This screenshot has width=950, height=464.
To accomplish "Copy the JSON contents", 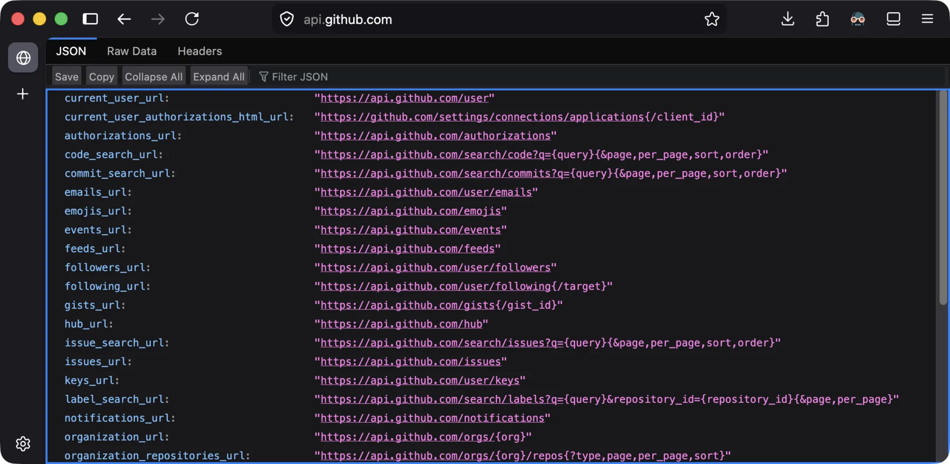I will [x=101, y=77].
